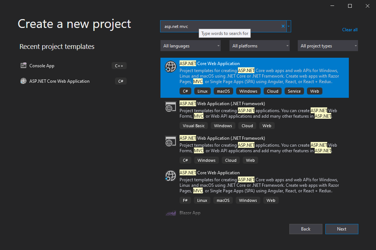
Task: Select the ASP.NET Web Application Visual Basic title
Action: [222, 104]
